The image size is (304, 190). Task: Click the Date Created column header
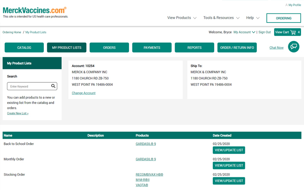222,135
